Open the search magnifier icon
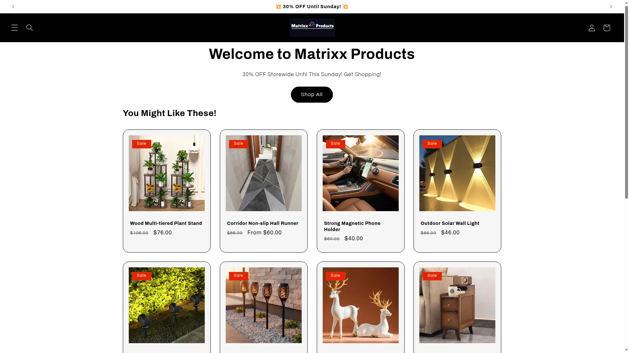This screenshot has width=629, height=353. click(x=29, y=28)
